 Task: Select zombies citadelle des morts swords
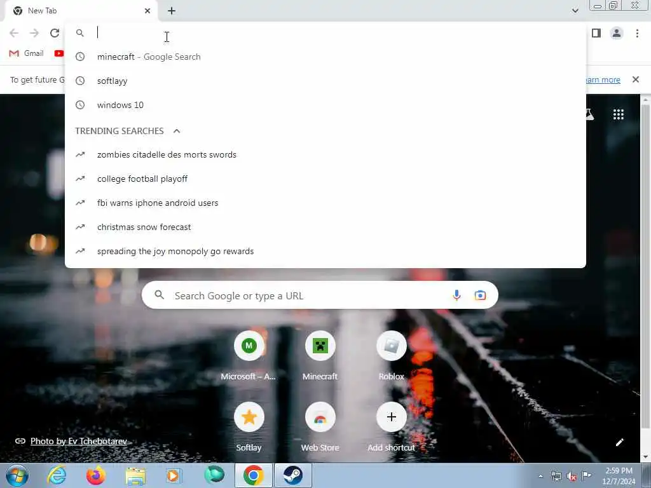click(325, 155)
